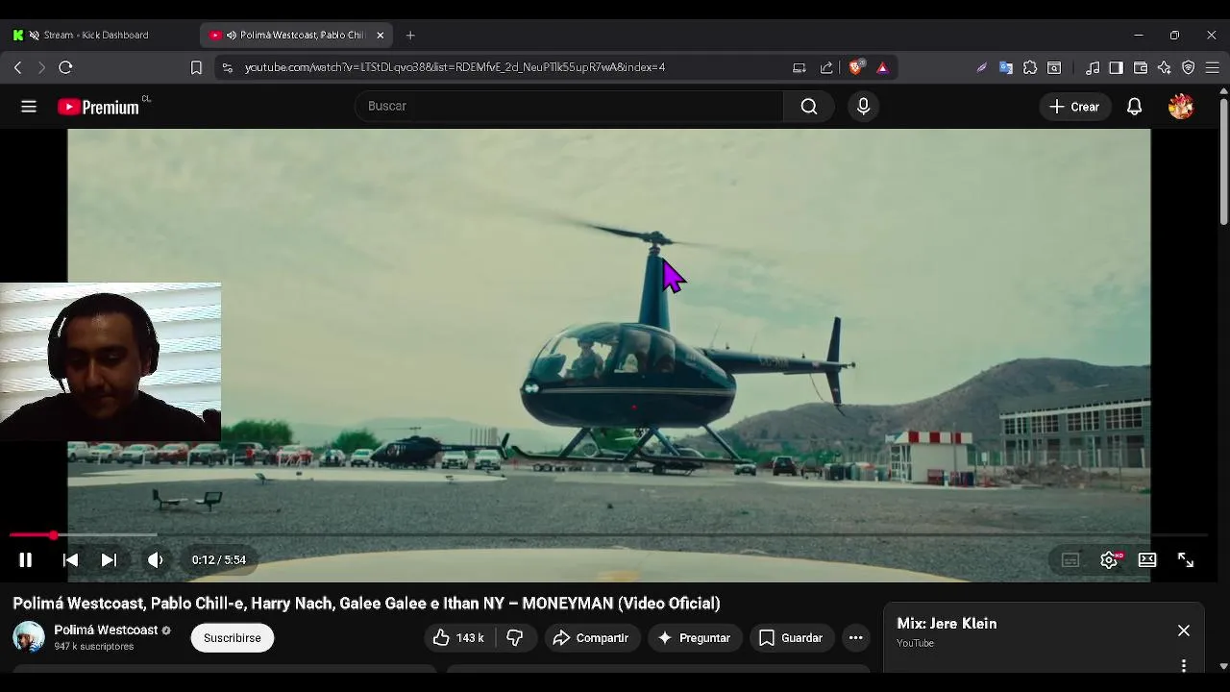The width and height of the screenshot is (1230, 692).
Task: Click the youtube.com address bar URL
Action: coord(455,67)
